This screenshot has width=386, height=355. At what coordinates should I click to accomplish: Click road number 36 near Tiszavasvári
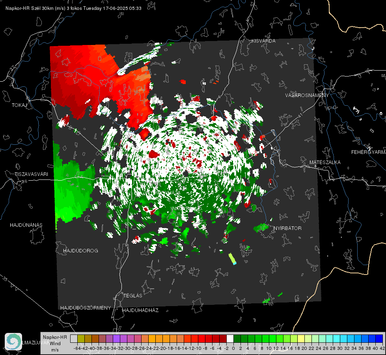click(24, 181)
